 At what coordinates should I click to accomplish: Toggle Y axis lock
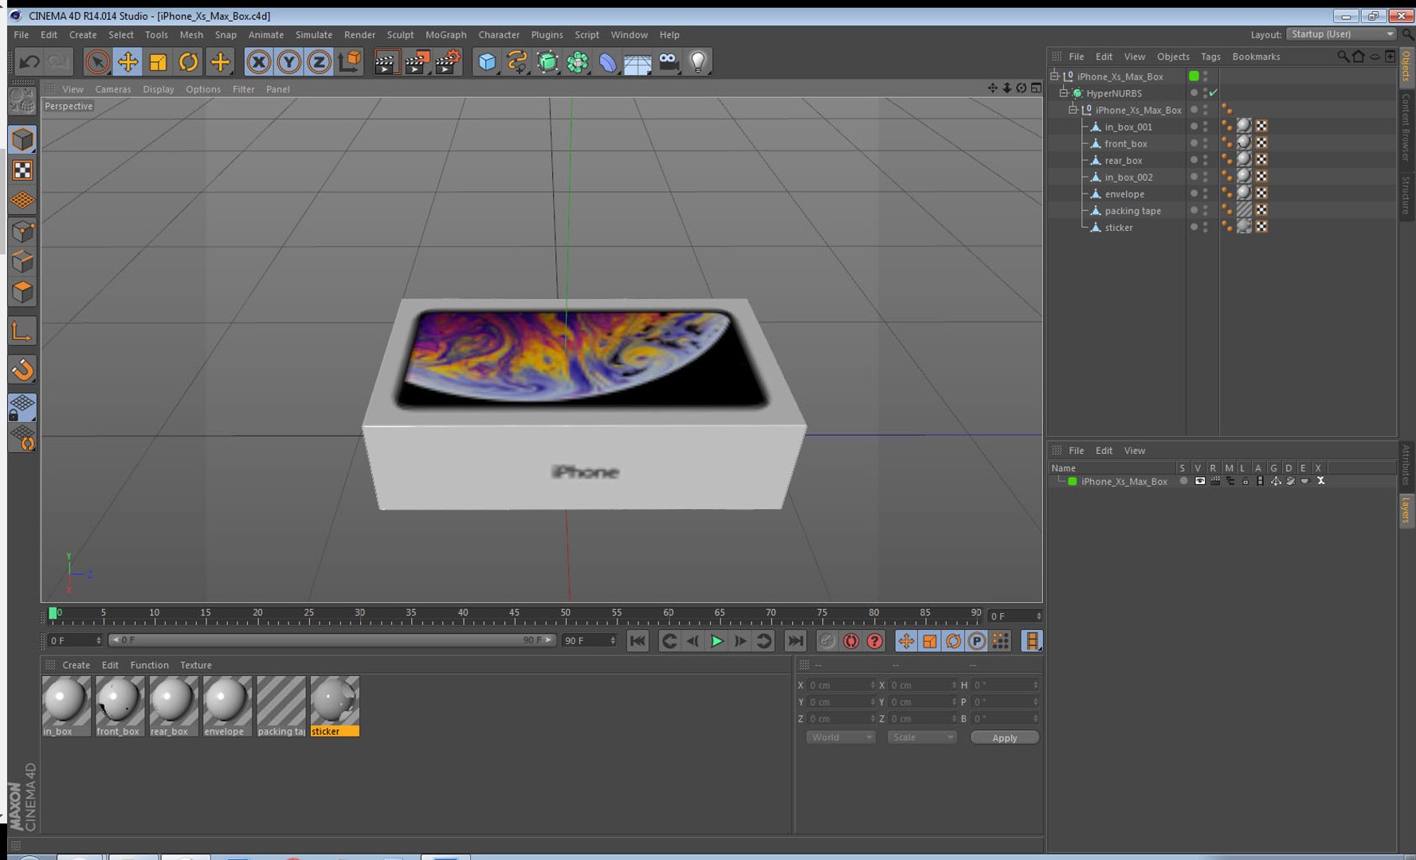pyautogui.click(x=288, y=62)
